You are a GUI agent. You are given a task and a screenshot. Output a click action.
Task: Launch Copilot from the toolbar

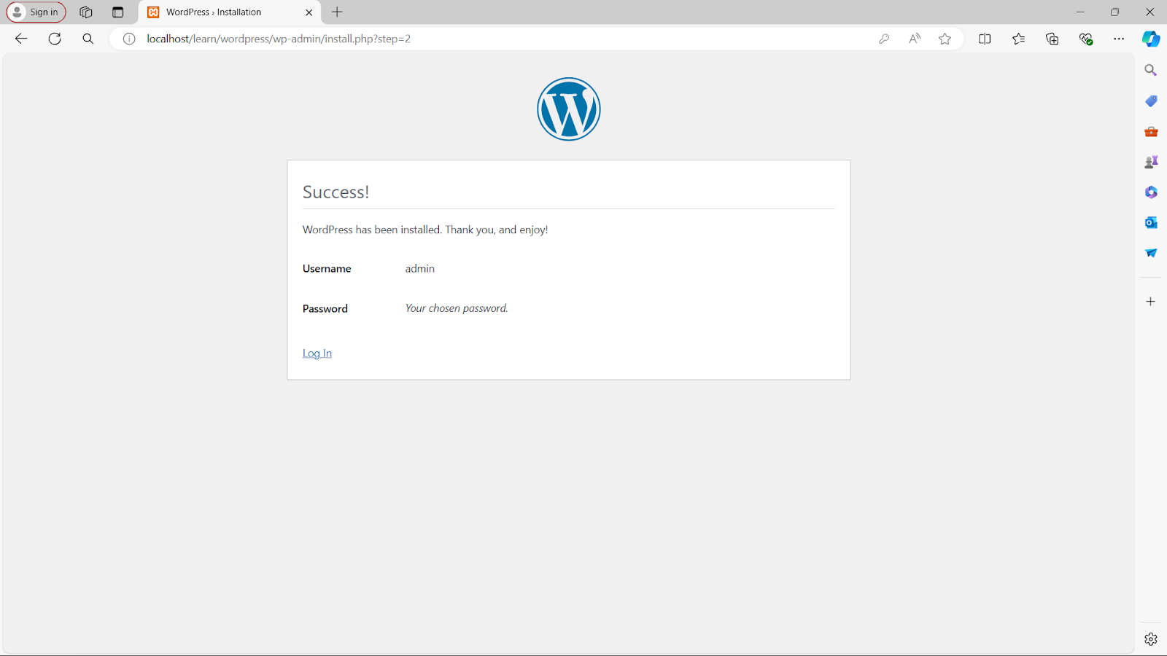click(1151, 39)
